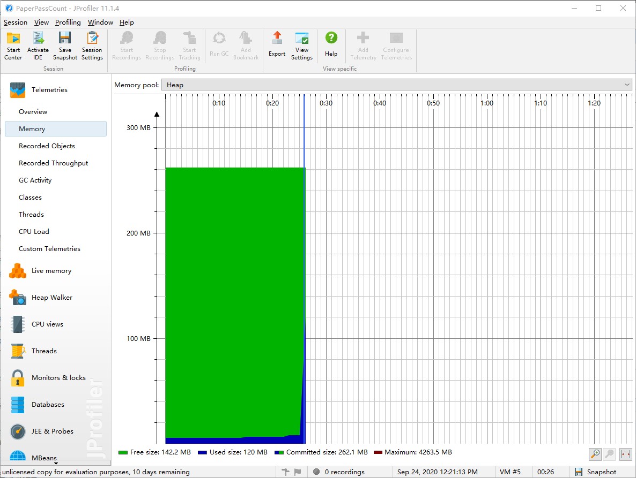Click the zoom out magnifier icon
636x478 pixels.
(x=610, y=454)
